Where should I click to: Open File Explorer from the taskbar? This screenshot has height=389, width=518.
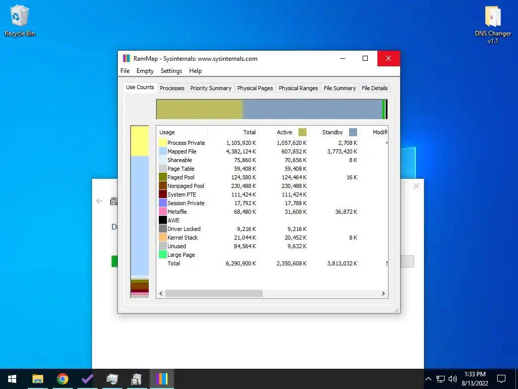(37, 379)
